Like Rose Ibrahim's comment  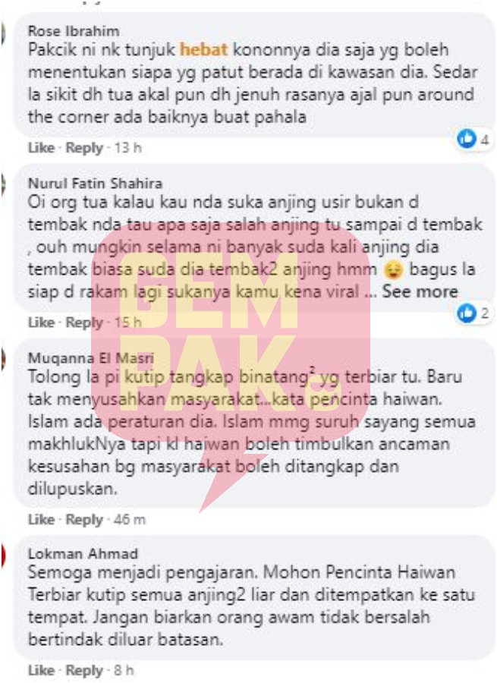(x=42, y=148)
